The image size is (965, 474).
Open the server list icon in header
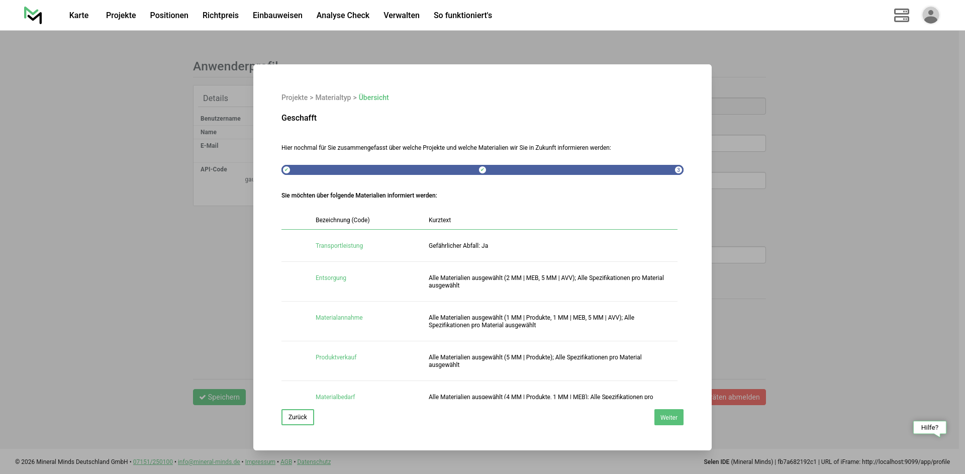pos(901,16)
